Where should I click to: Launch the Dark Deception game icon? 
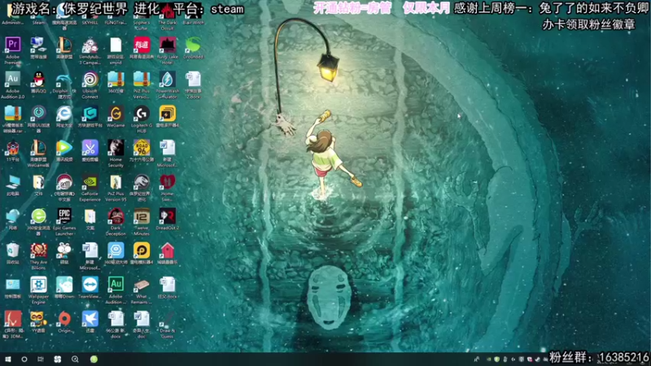tap(116, 216)
